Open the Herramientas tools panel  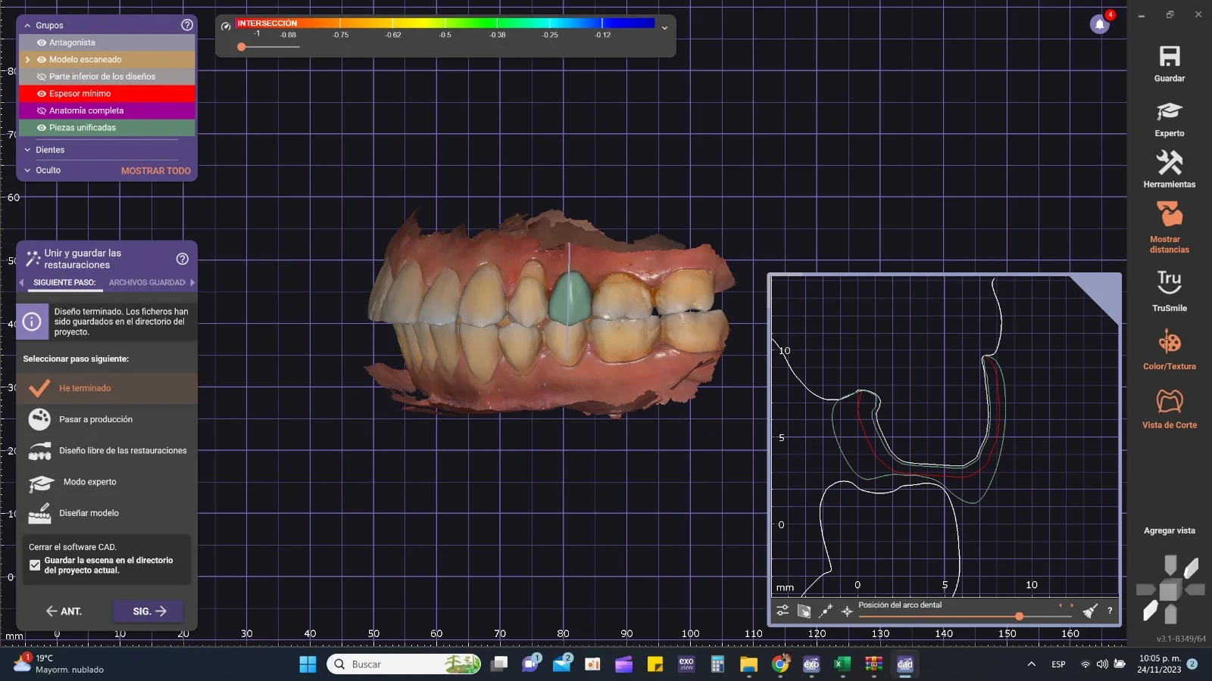coord(1169,163)
